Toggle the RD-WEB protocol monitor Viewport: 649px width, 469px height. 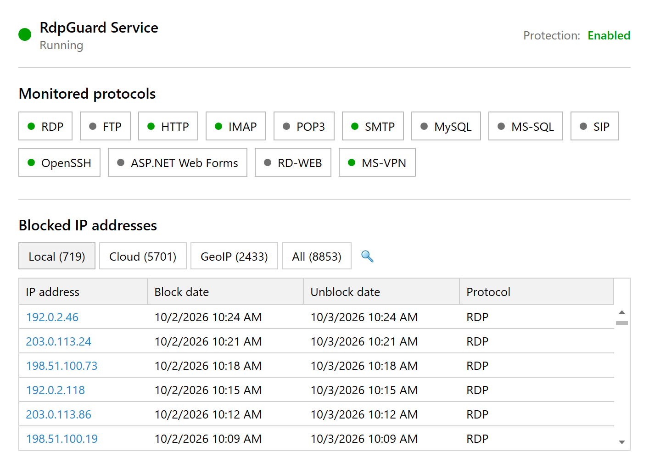pyautogui.click(x=293, y=162)
